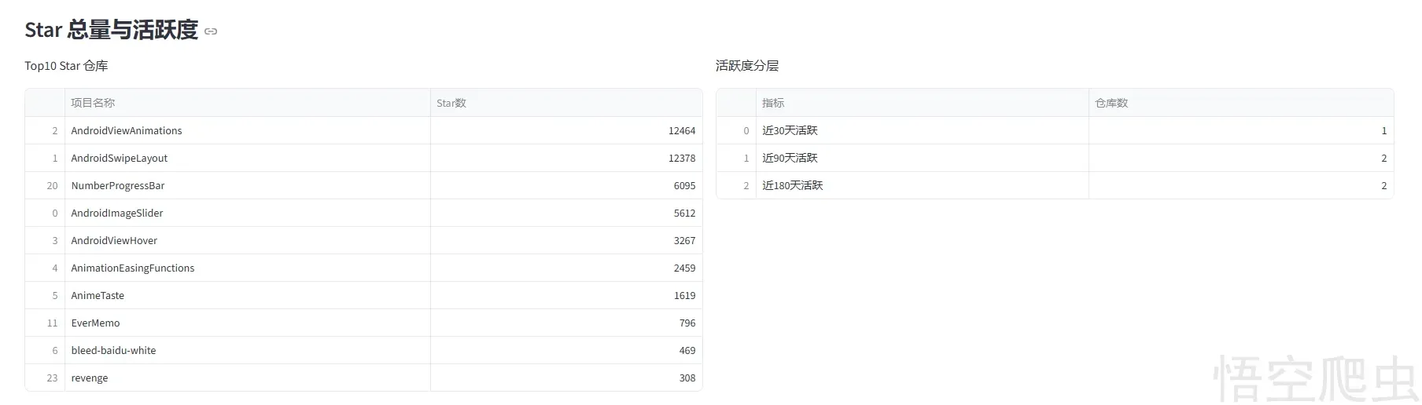Select the revenge project row
1422x405 pixels.
[x=90, y=378]
